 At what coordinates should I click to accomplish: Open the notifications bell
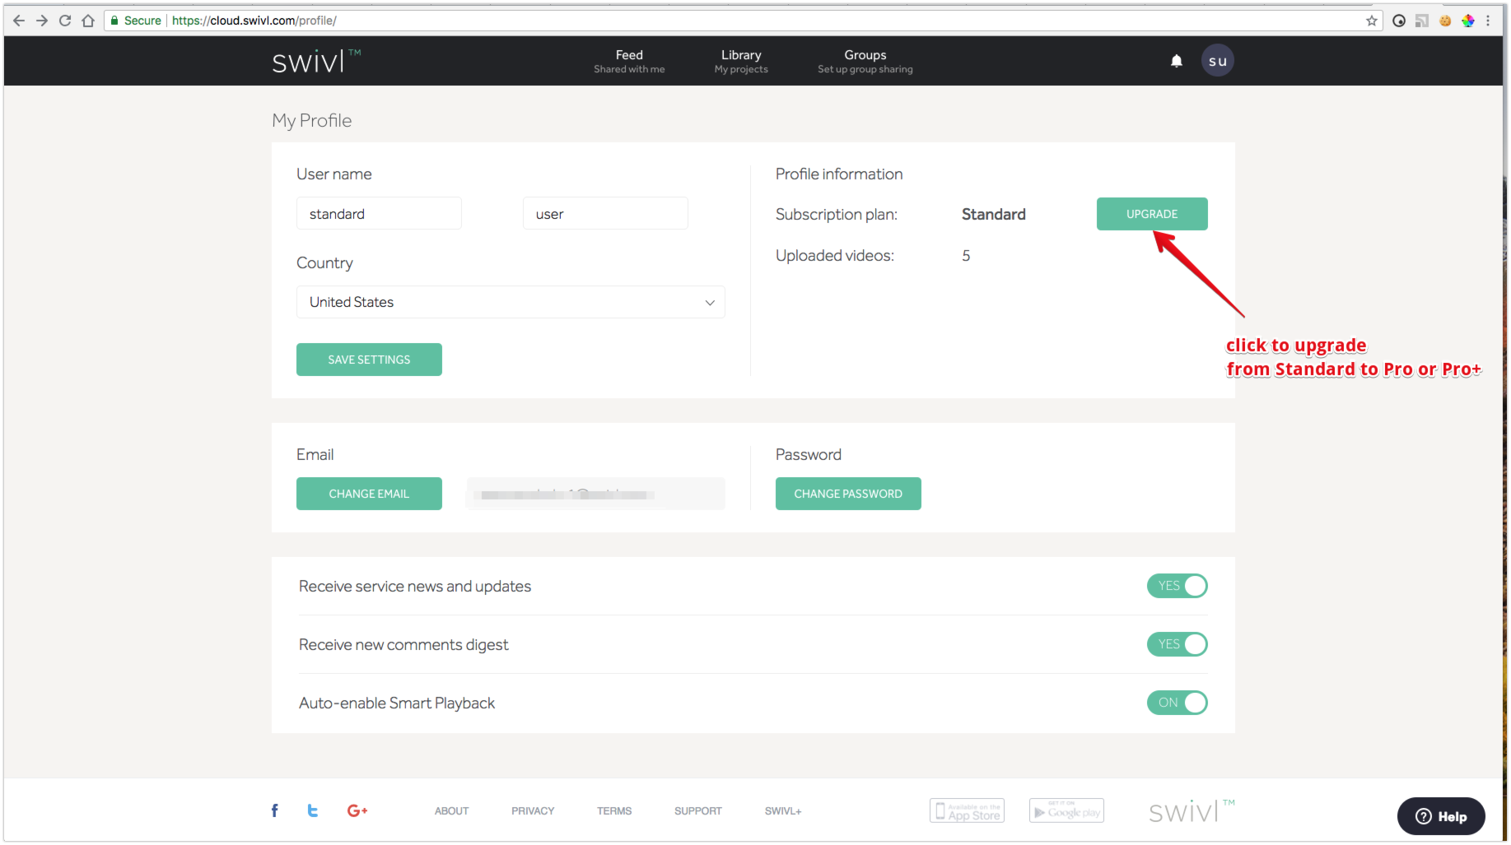point(1176,61)
